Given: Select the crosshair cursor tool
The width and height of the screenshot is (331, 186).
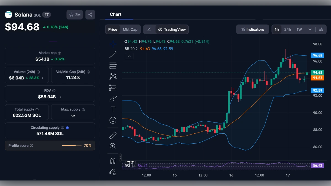Looking at the screenshot, I should (113, 44).
